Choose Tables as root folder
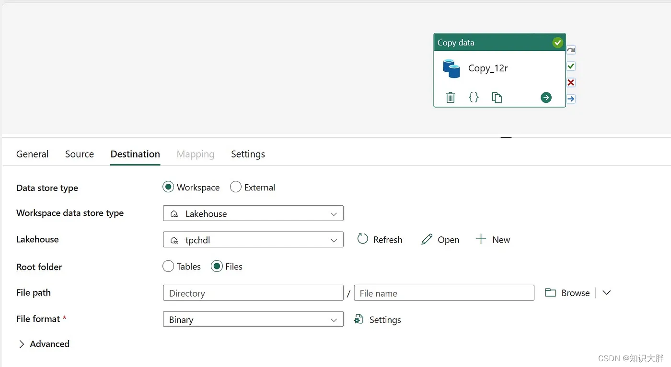 (168, 266)
